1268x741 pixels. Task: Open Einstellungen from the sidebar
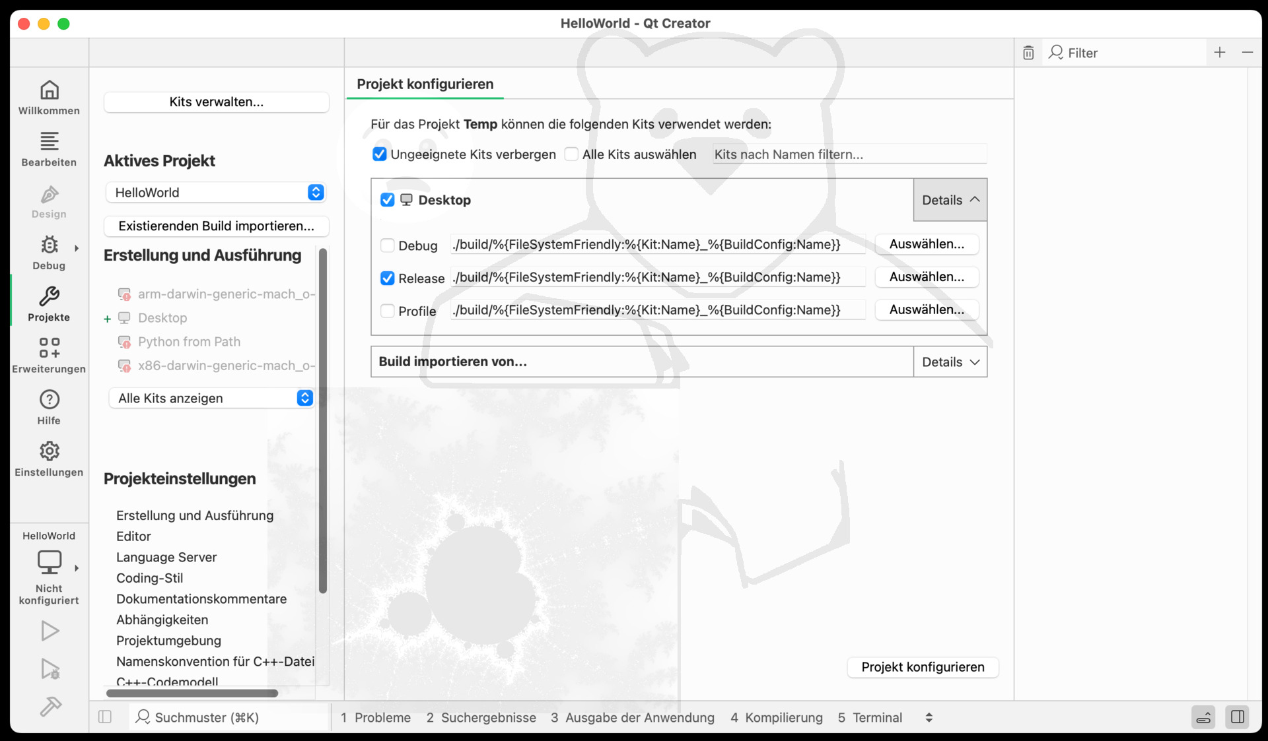[x=49, y=459]
